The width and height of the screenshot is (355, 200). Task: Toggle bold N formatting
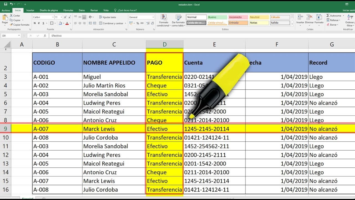35,23
